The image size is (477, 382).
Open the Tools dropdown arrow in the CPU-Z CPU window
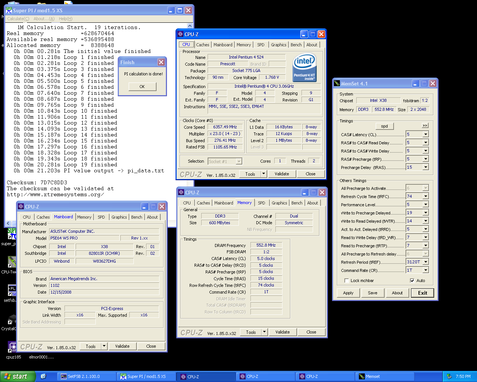[263, 174]
